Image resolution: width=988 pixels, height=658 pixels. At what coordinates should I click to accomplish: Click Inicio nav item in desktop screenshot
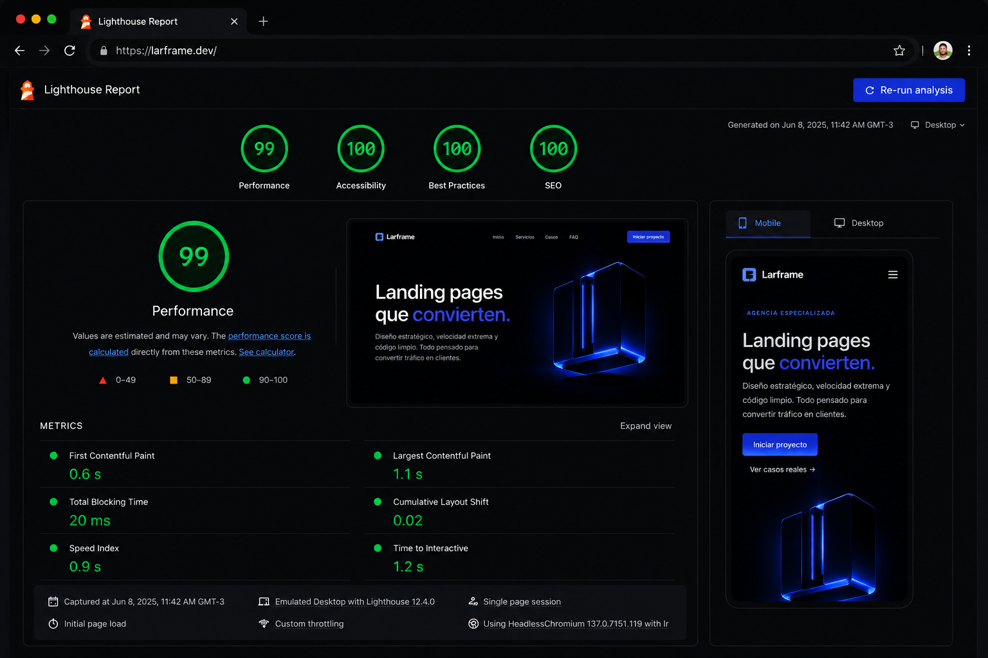tap(499, 237)
